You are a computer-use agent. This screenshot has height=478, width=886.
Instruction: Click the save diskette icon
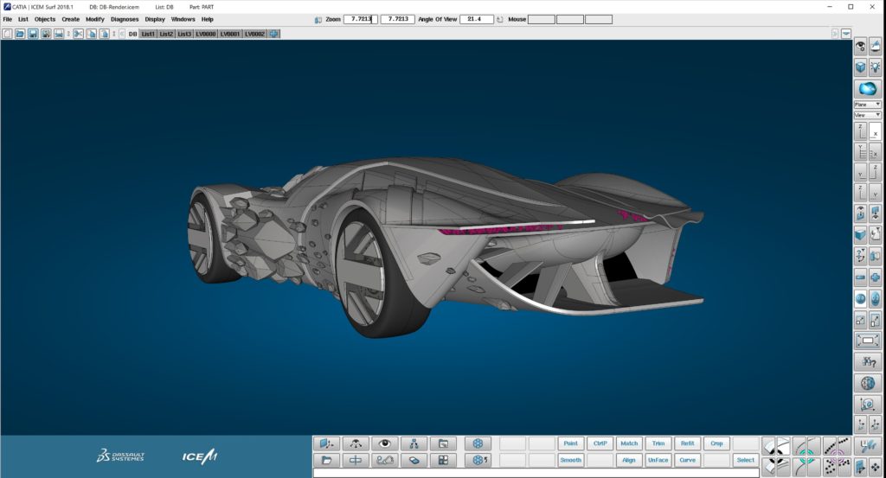click(x=32, y=34)
